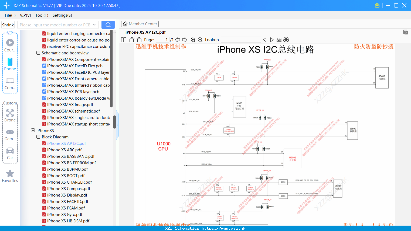Open iPhone XS BASEBAND.pdf
The height and width of the screenshot is (231, 411).
[x=71, y=156]
